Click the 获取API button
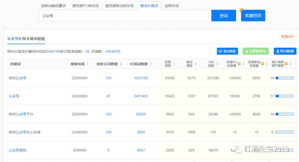The width and height of the screenshot is (299, 162). coord(287,36)
